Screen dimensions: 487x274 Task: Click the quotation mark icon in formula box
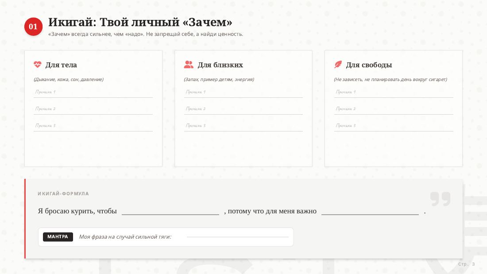pos(440,199)
